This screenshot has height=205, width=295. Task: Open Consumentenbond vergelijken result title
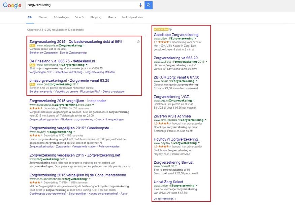[x=78, y=175]
